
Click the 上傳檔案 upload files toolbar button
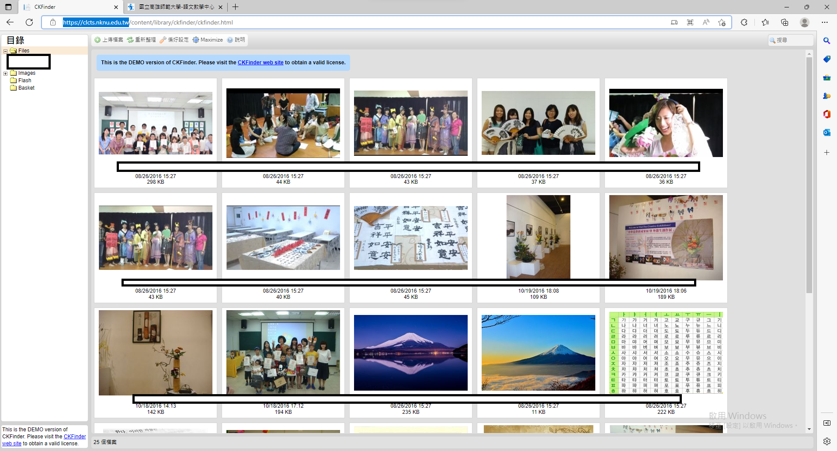coord(109,40)
